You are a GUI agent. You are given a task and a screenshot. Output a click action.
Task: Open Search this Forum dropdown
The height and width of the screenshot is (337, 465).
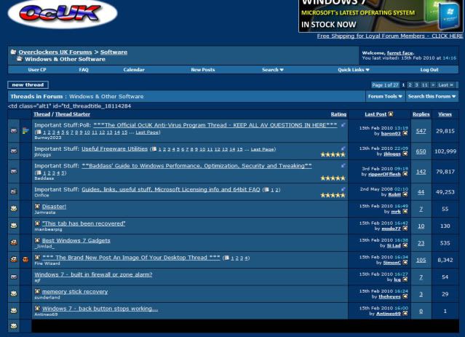point(432,96)
